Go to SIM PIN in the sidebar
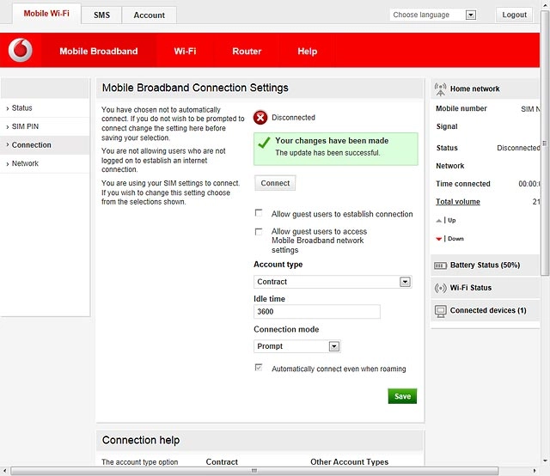This screenshot has height=476, width=550. coord(45,126)
